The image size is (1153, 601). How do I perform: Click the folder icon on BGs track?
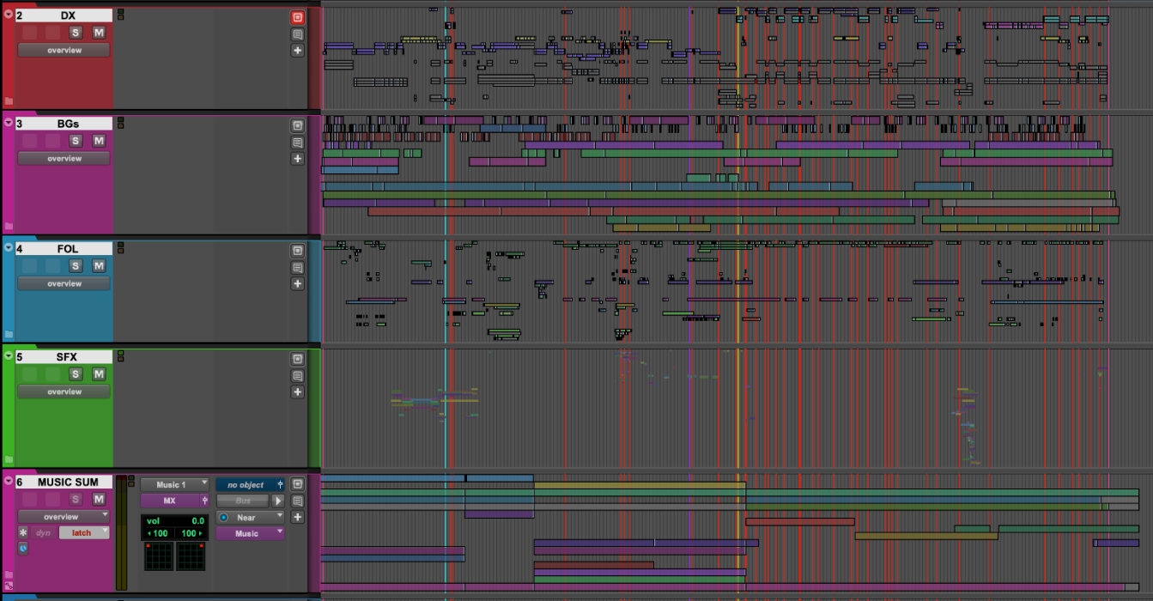[9, 226]
